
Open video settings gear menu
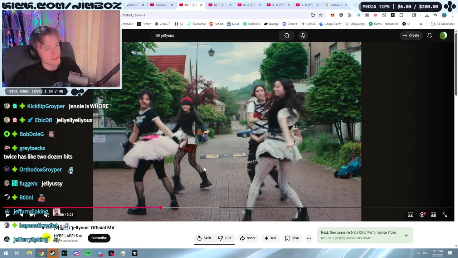[x=422, y=215]
